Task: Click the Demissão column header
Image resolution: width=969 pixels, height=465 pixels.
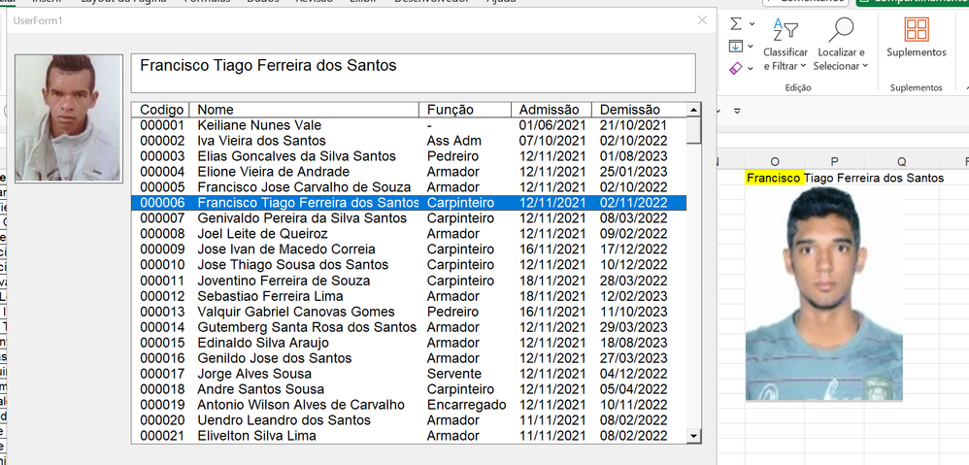Action: coord(639,110)
